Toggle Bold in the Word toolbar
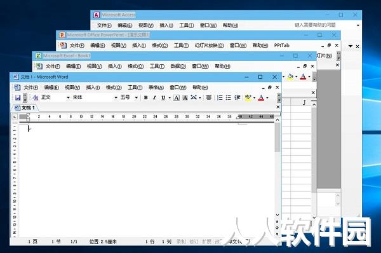This screenshot has width=381, height=253. click(x=146, y=97)
